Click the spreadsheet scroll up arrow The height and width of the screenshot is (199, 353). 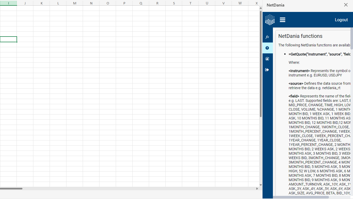coord(261,8)
